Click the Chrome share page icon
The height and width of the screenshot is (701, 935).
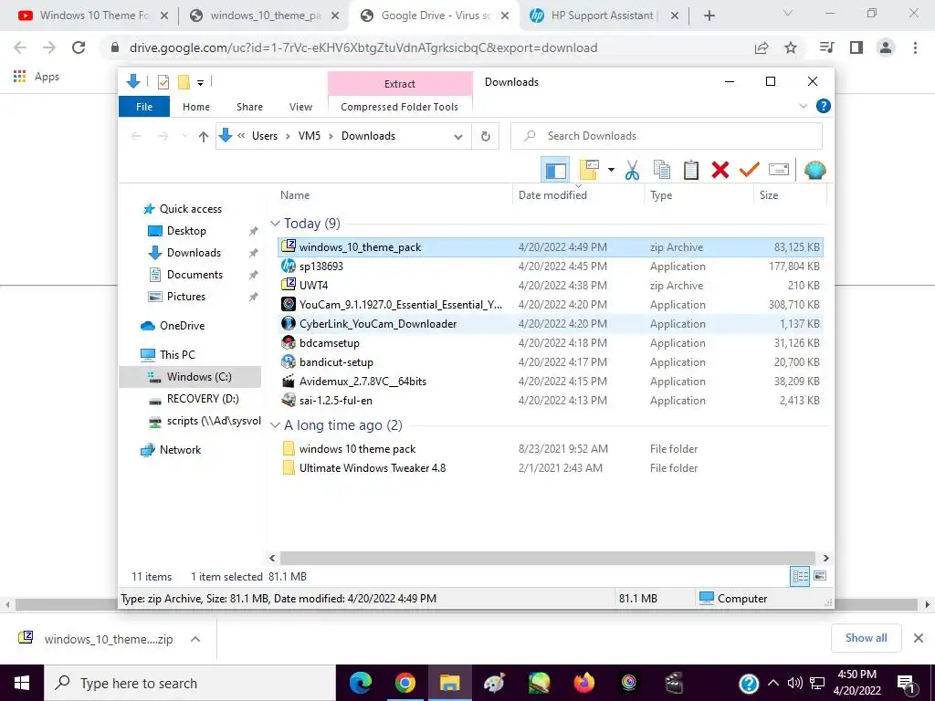(762, 47)
